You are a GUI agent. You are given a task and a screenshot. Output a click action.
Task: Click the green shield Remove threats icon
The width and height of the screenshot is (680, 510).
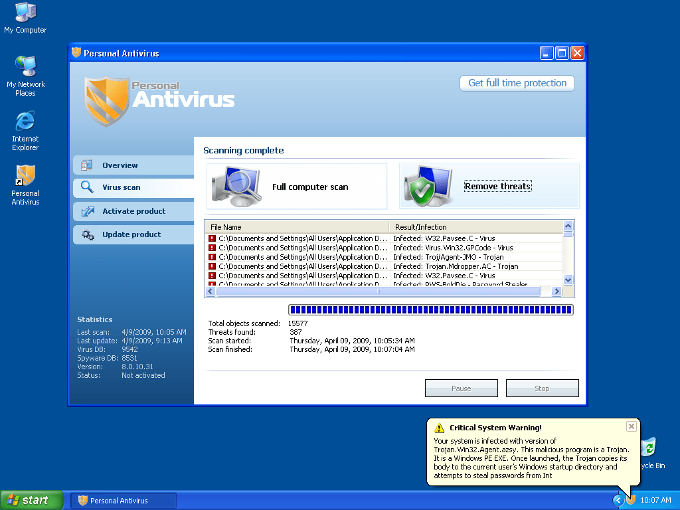pyautogui.click(x=426, y=186)
